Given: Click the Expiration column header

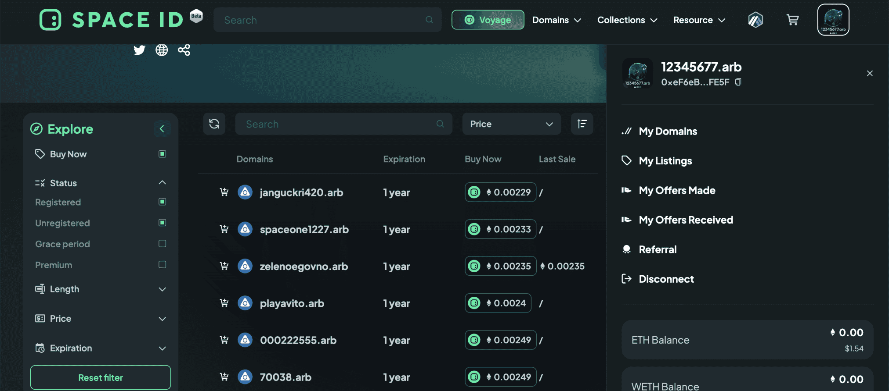Looking at the screenshot, I should 404,159.
